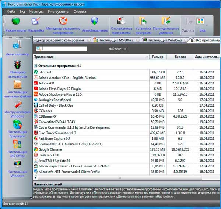Image resolution: width=221 pixels, height=209 pixels.
Task: Select Microsoft .NET Framework 4 Client Profile
Action: click(x=127, y=172)
